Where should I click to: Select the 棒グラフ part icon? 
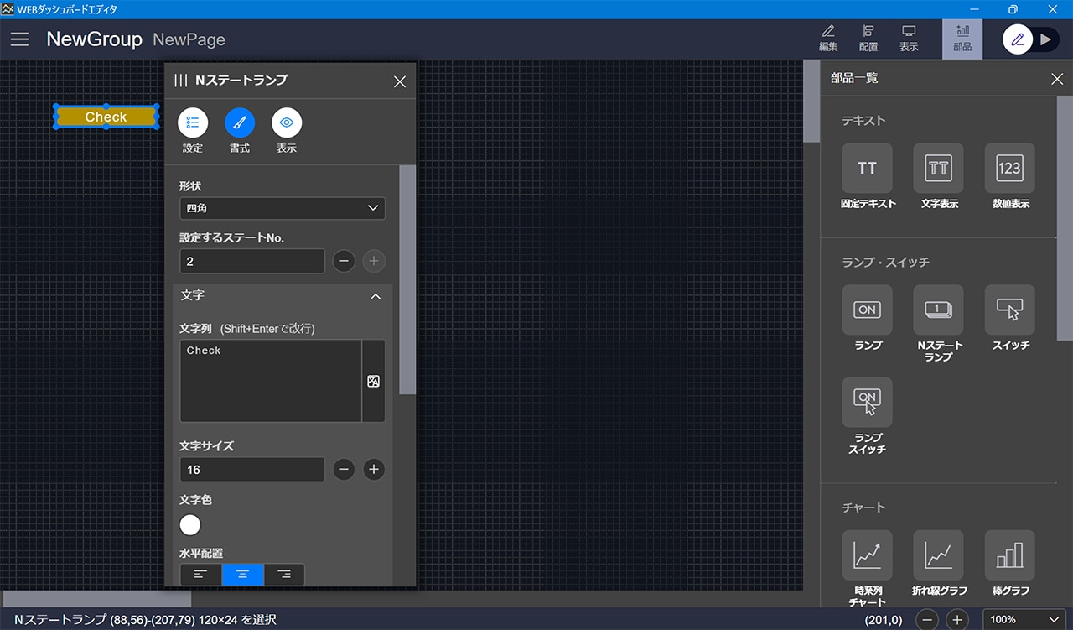click(1009, 555)
